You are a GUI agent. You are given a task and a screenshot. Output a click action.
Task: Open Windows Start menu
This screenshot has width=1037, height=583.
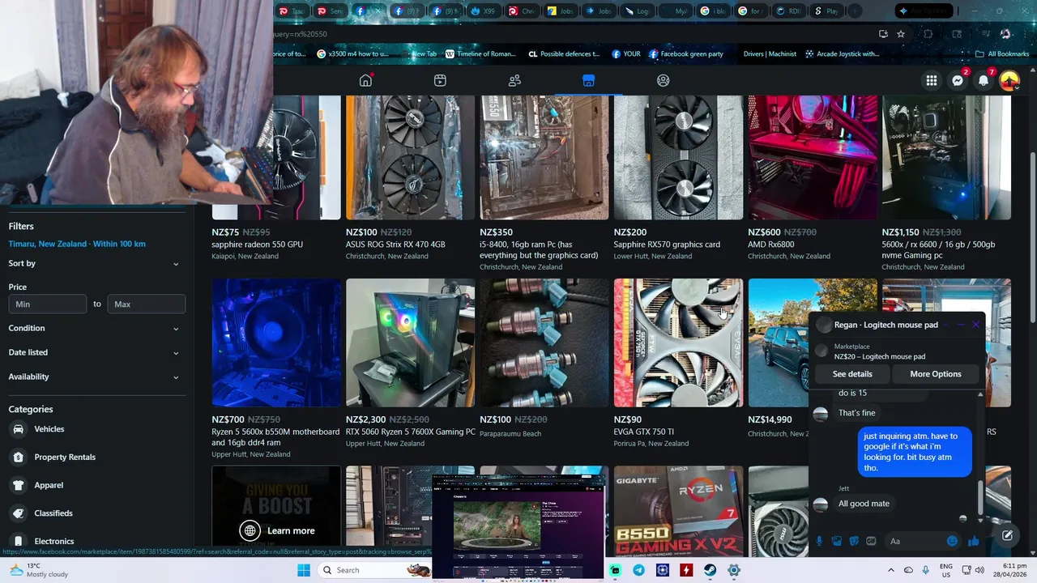[x=304, y=570]
